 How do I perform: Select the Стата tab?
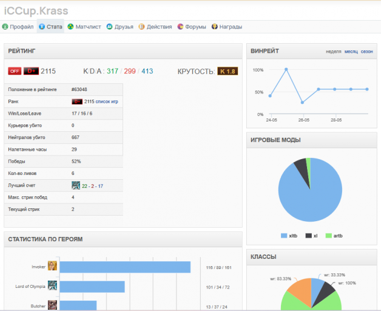50,27
